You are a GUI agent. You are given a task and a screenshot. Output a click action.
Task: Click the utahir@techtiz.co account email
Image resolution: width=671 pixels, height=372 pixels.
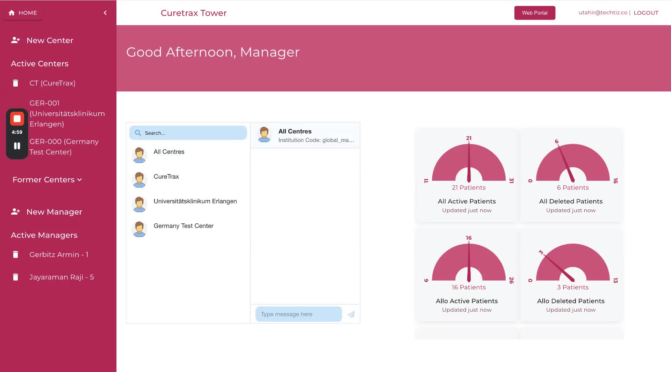click(x=603, y=13)
